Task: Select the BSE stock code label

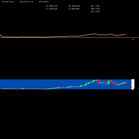Action: (44, 2)
